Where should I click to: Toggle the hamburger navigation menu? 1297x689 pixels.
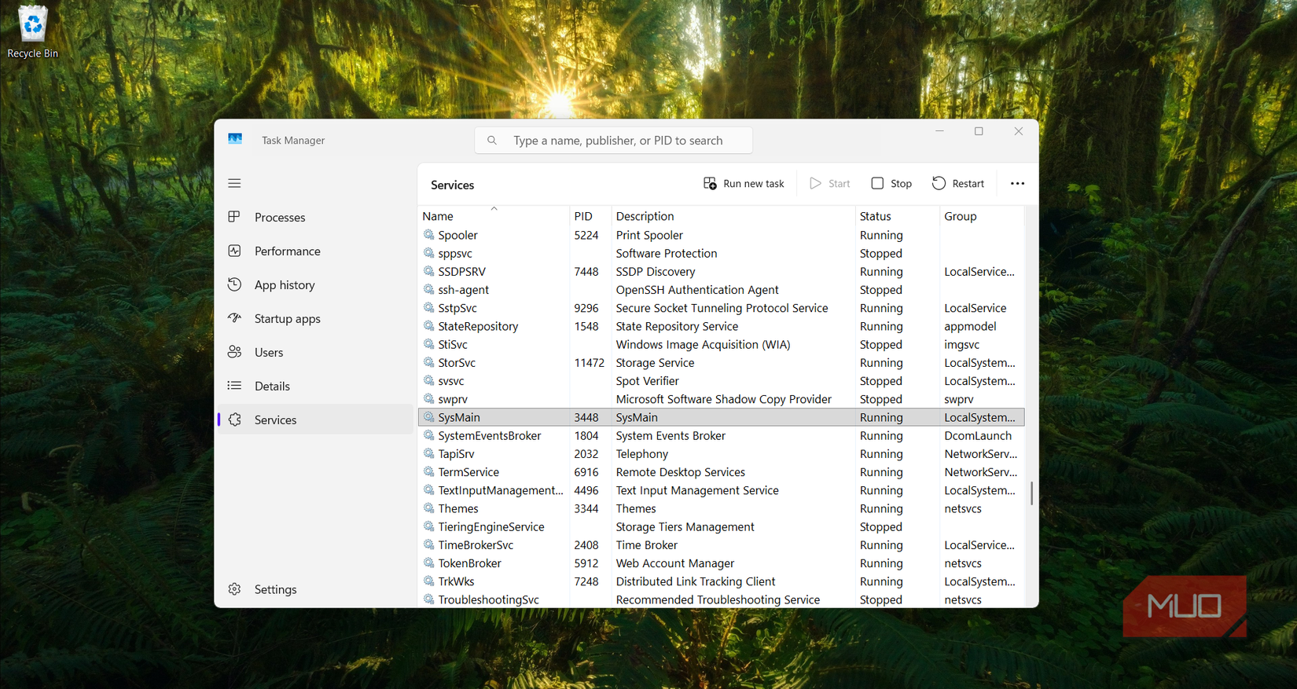[x=234, y=183]
